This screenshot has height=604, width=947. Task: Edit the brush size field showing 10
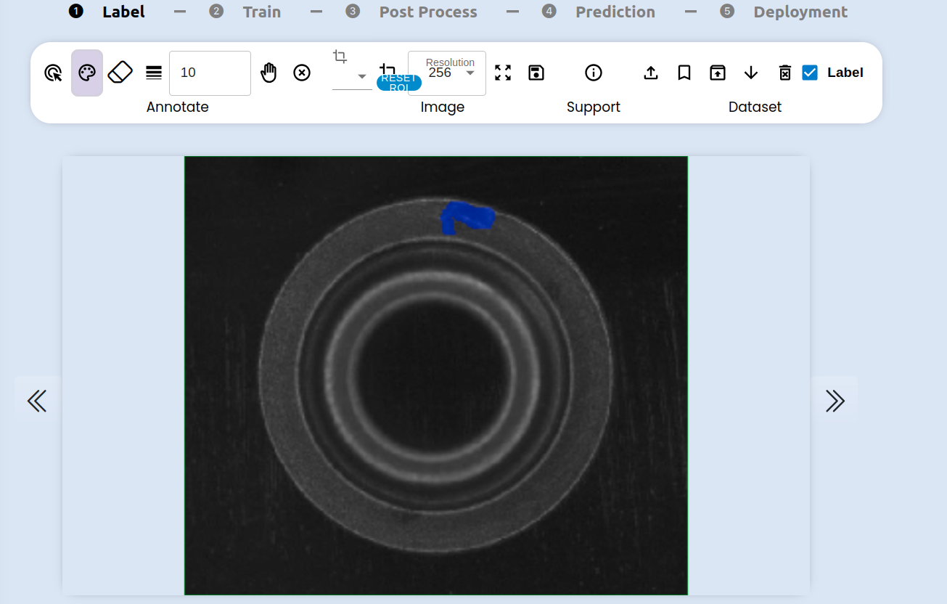pos(210,73)
